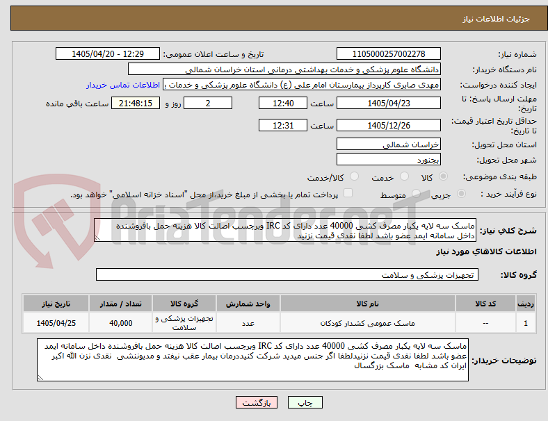Click the تاریخ نیاز column header
This screenshot has width=548, height=421.
click(x=56, y=304)
